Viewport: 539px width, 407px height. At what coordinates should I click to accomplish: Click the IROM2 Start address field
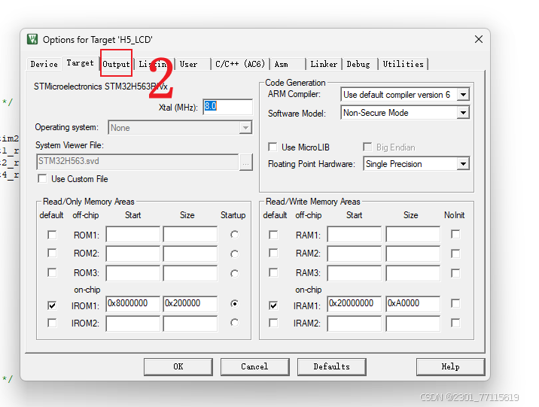132,323
